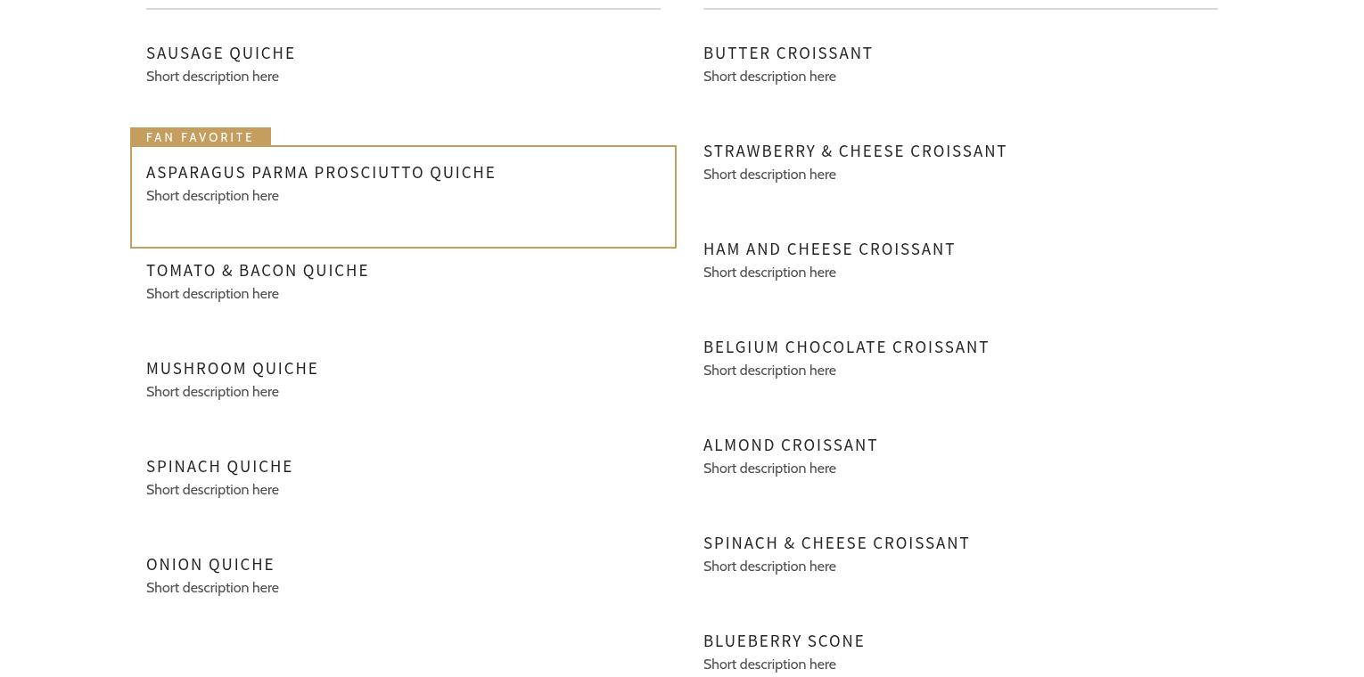Select the Butter Croissant heading
This screenshot has width=1364, height=677.
(788, 53)
